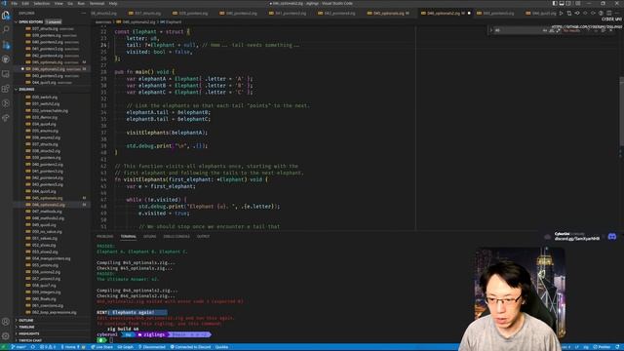Switch to the 037_structs.zig editor tab
Viewport: 624px width, 351px height.
(x=147, y=13)
